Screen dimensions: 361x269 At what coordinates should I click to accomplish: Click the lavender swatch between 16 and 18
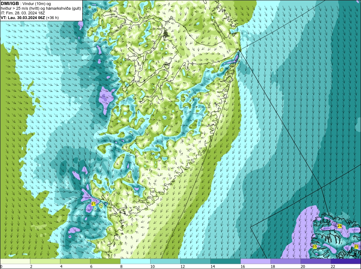[256, 261]
